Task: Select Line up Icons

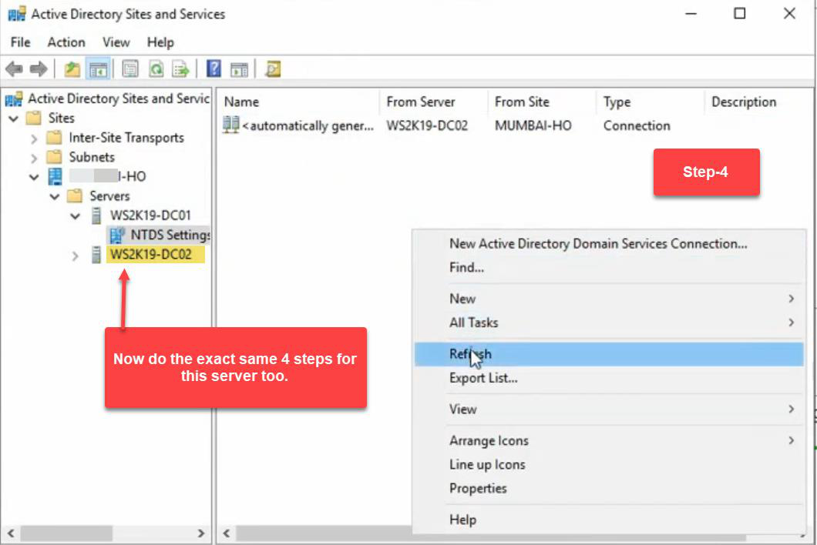Action: coord(609,464)
